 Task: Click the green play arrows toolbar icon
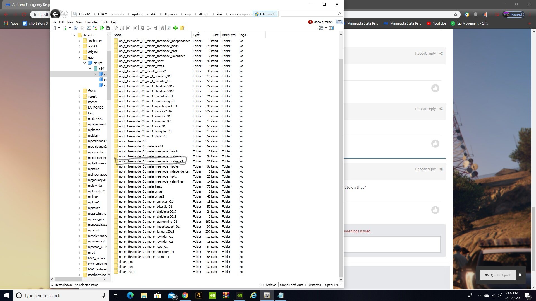(x=102, y=28)
